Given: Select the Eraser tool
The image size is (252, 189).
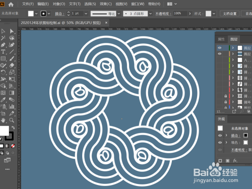Looking at the screenshot, I should click(12, 66).
